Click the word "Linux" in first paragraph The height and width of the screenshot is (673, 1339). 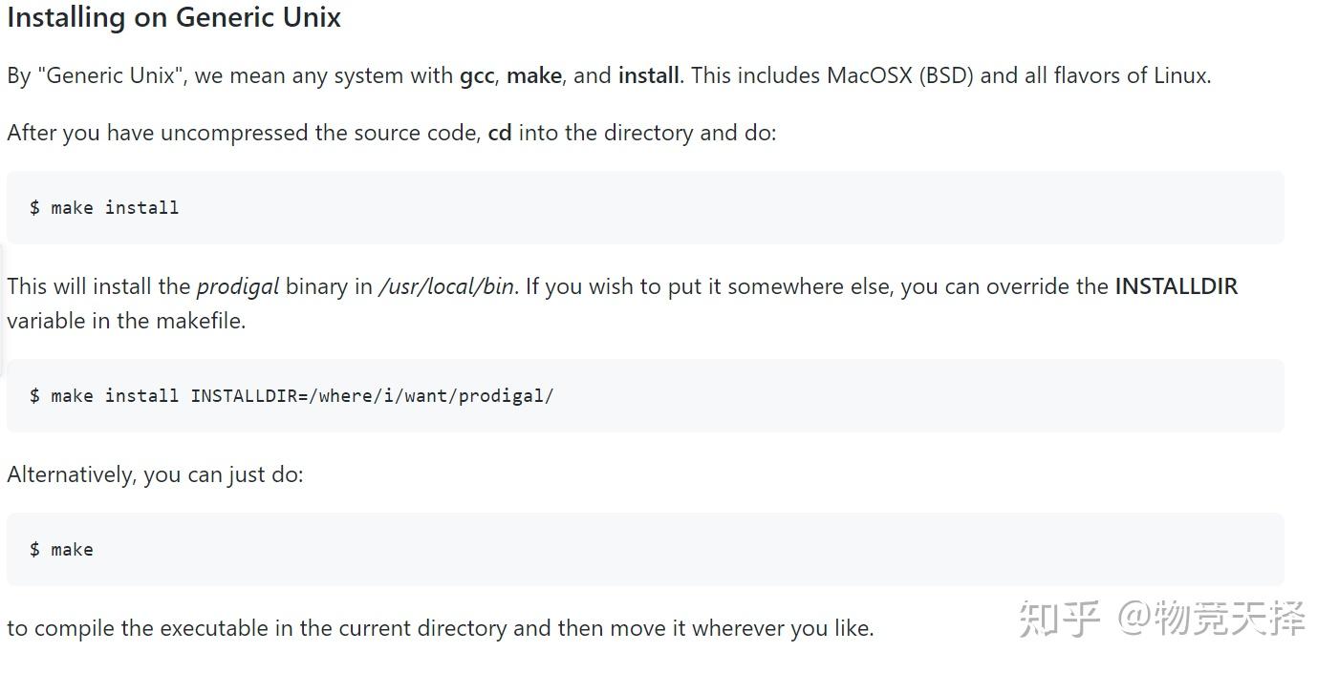click(1179, 75)
